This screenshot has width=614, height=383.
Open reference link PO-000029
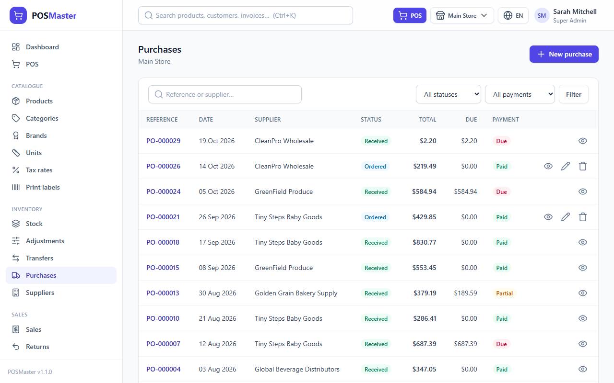pos(164,141)
